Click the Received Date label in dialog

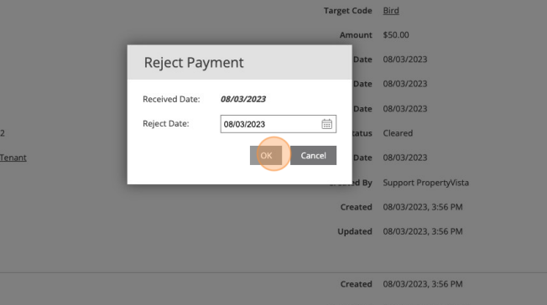pos(171,100)
